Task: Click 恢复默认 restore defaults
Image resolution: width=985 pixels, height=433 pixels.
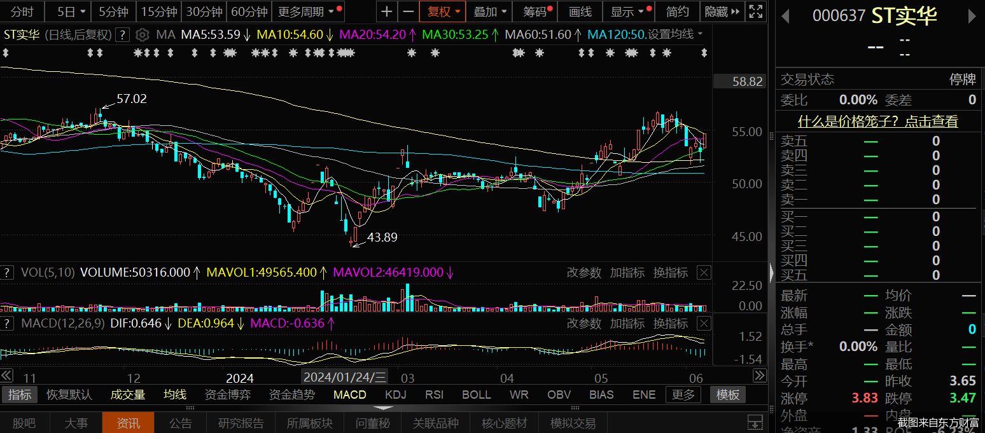Action: click(x=69, y=395)
